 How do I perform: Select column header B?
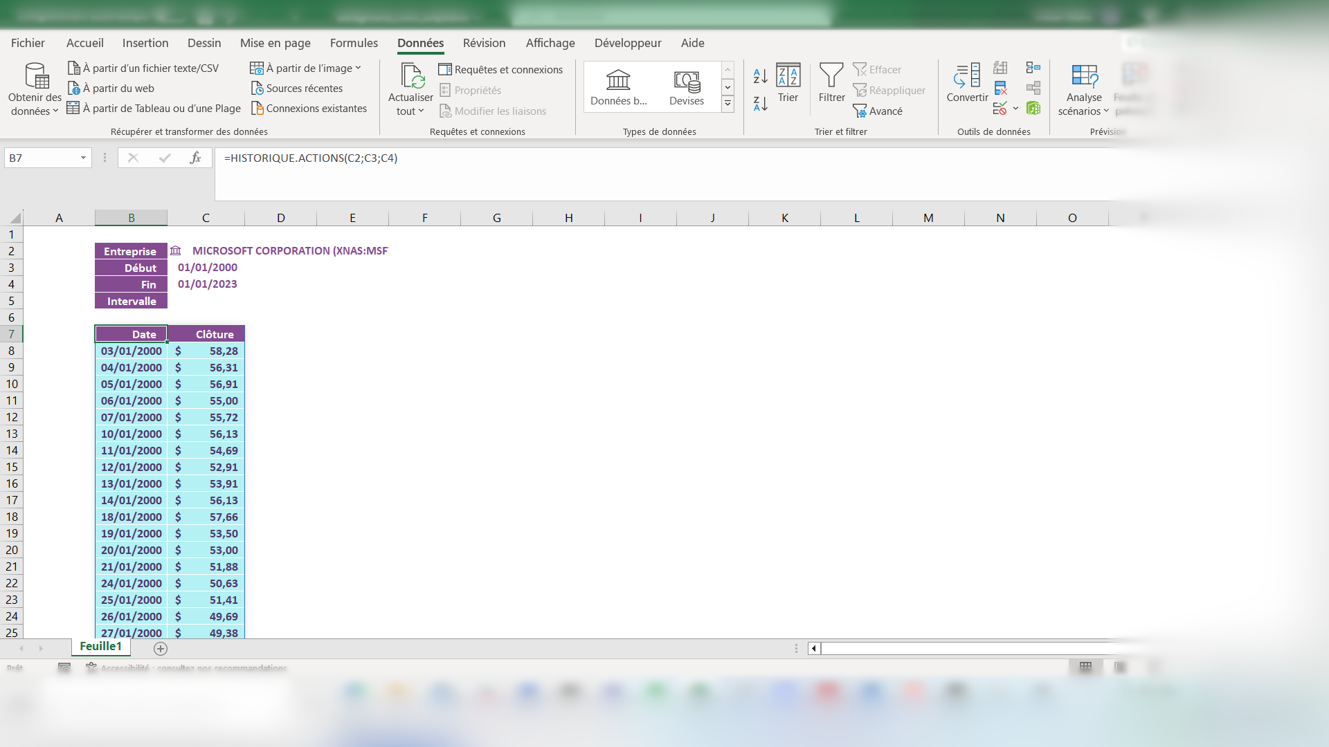click(x=131, y=218)
